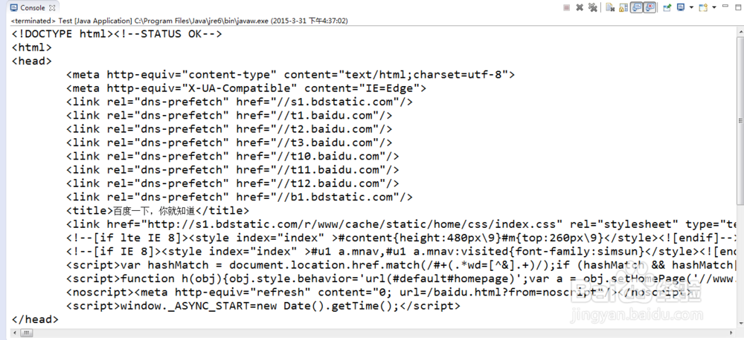The width and height of the screenshot is (744, 340).
Task: Toggle show console when standard out changes
Action: (637, 7)
